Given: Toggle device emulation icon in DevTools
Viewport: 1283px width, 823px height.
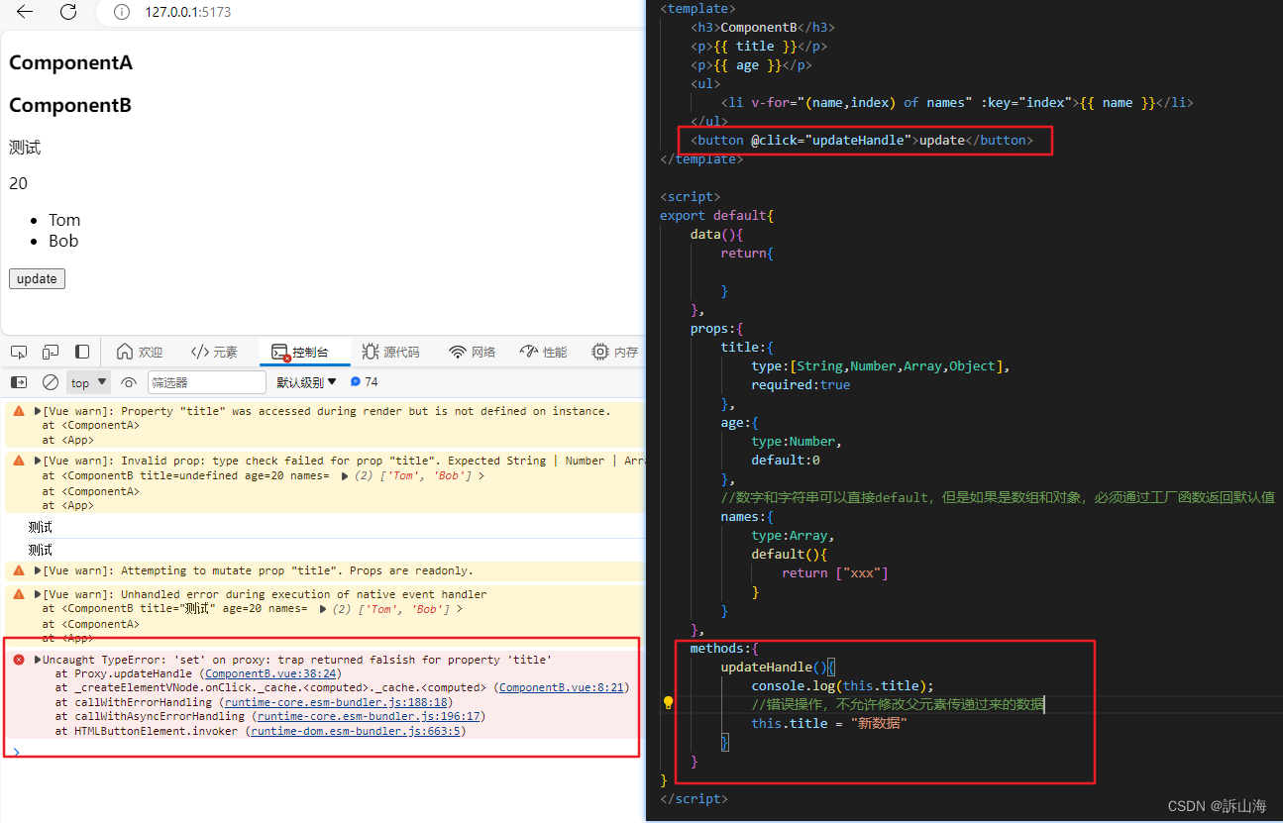Looking at the screenshot, I should pyautogui.click(x=51, y=352).
